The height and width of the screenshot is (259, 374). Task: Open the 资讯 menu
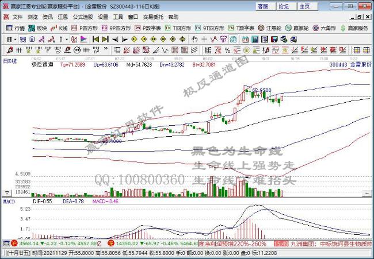click(48, 17)
